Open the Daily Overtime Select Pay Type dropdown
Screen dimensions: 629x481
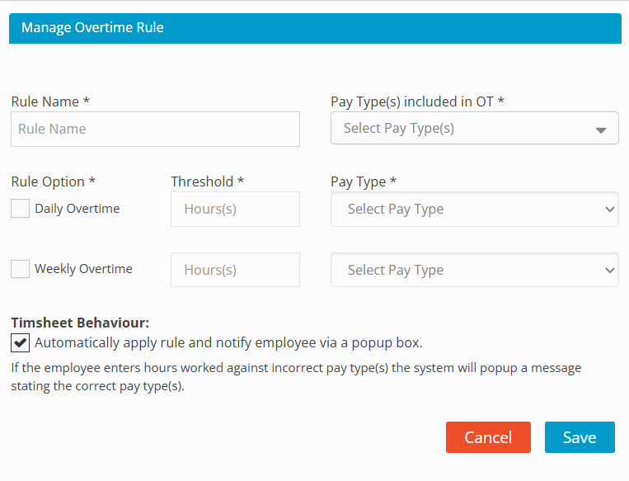coord(466,210)
